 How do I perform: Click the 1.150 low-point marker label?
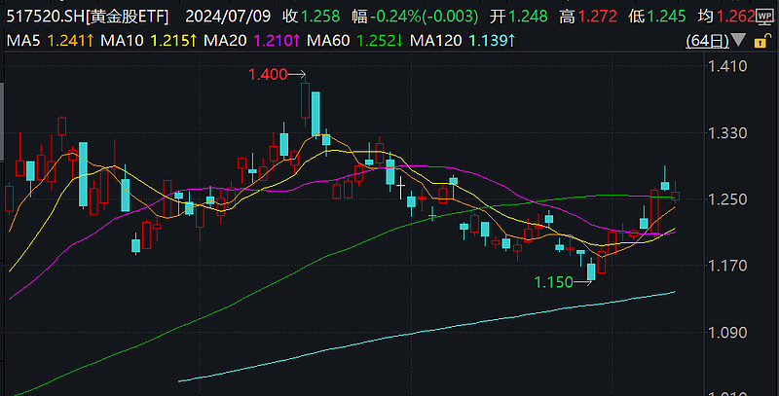[553, 282]
